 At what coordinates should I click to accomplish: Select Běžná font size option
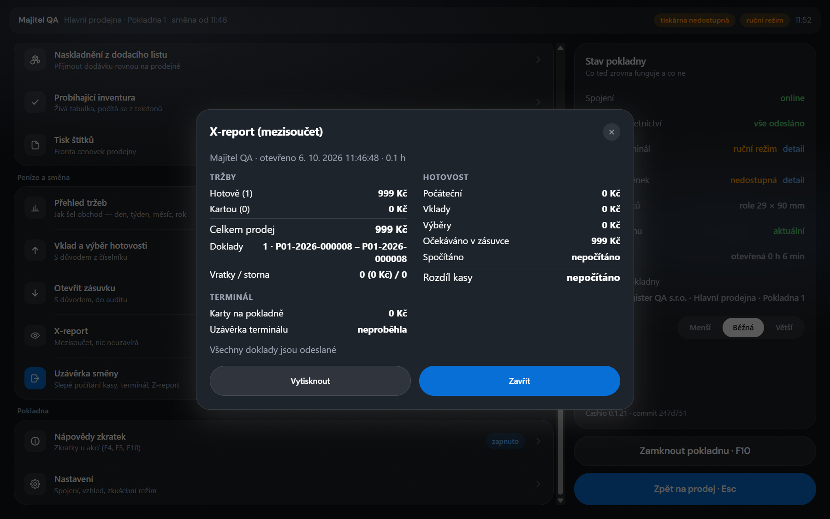pos(743,328)
